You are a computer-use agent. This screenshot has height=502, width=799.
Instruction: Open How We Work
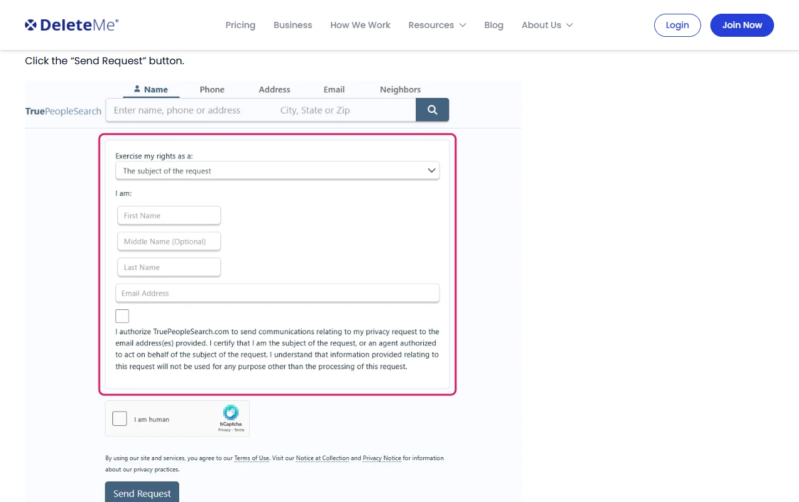(x=360, y=25)
